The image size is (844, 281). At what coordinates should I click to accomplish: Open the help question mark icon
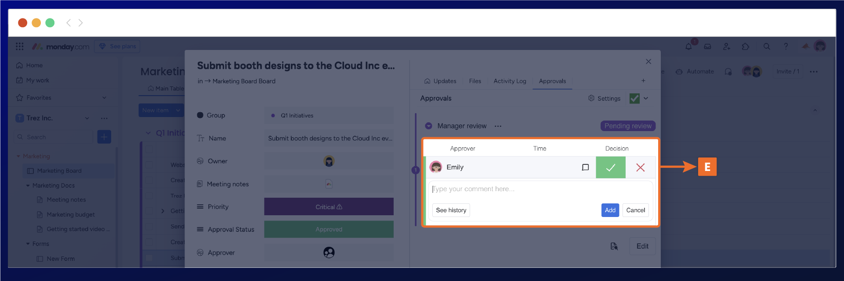(786, 46)
